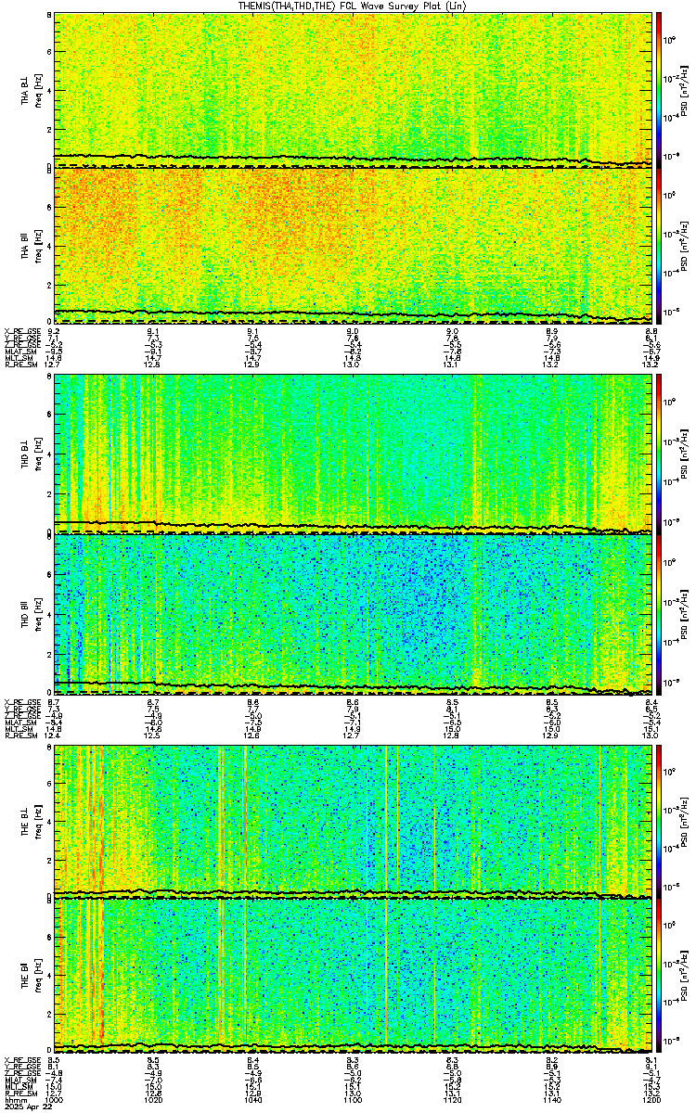The width and height of the screenshot is (696, 1113).
Task: Click the PSD [nT²/Hz] label beside THA B-perpendicular color bar
Action: pyautogui.click(x=684, y=89)
